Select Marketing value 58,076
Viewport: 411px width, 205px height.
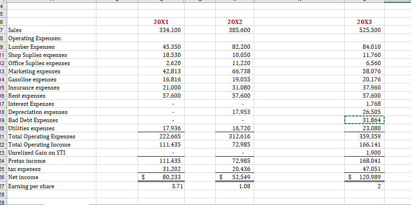coord(364,71)
